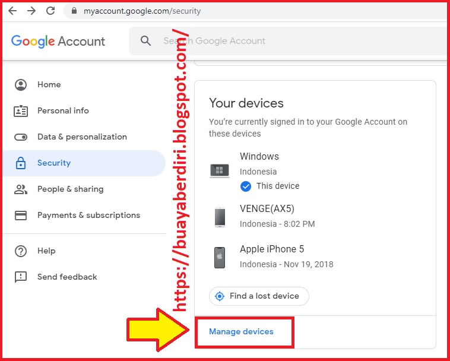Viewport: 450px width, 361px height.
Task: Click the People & sharing icon
Action: point(21,189)
